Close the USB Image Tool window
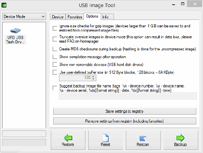This screenshot has height=153, width=203. 195,4
